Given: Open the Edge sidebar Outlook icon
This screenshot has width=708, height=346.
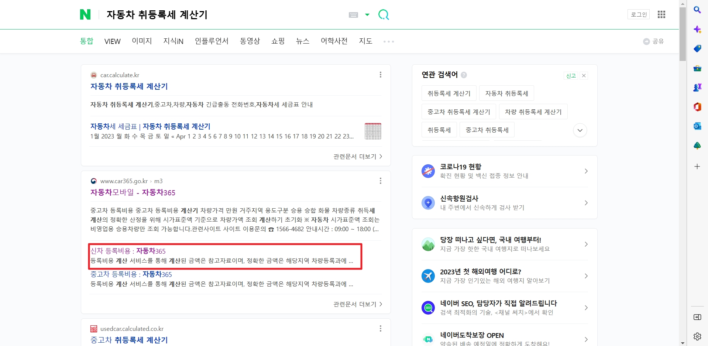Looking at the screenshot, I should [x=697, y=126].
